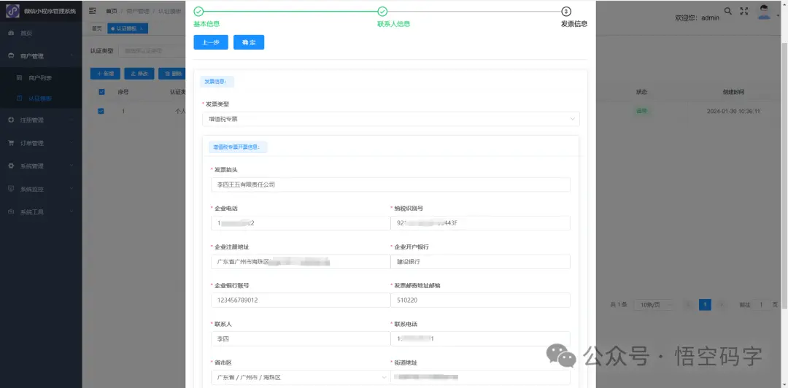
Task: Expand the 系统工具 sidebar menu
Action: 41,212
